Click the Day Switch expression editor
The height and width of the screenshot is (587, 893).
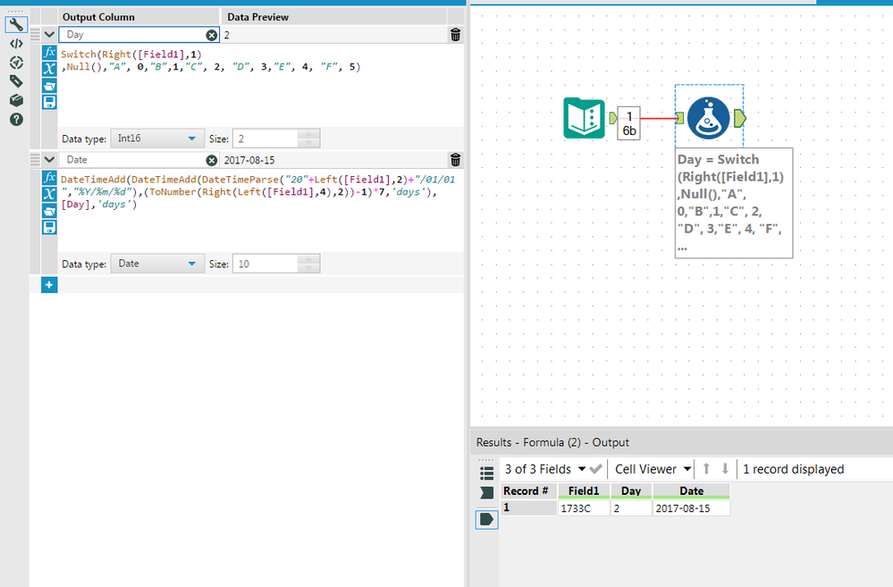[260, 86]
